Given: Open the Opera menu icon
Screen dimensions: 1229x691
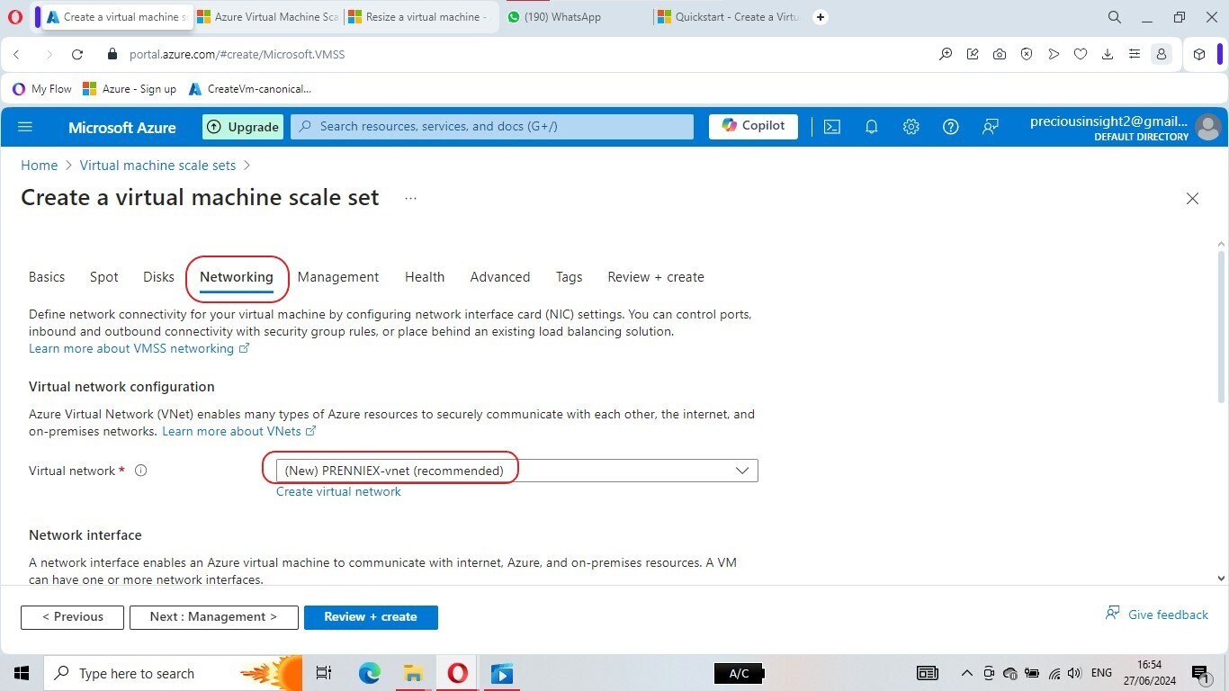Looking at the screenshot, I should point(14,17).
